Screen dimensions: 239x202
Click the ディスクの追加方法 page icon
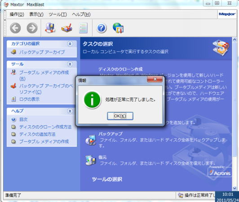pos(13,134)
